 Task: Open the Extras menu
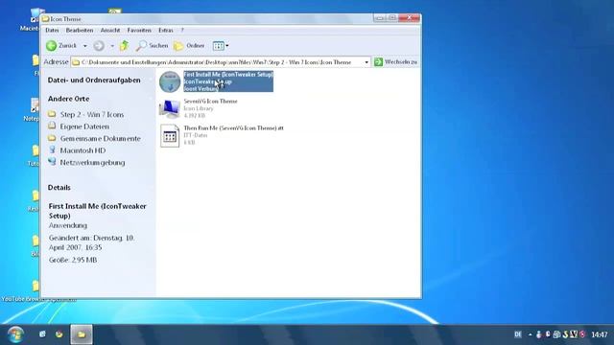(166, 30)
